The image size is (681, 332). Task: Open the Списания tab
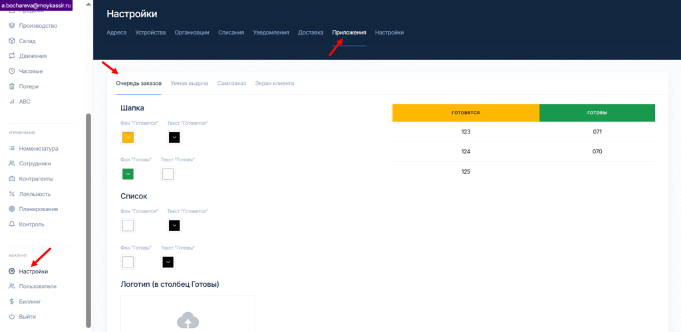click(231, 33)
